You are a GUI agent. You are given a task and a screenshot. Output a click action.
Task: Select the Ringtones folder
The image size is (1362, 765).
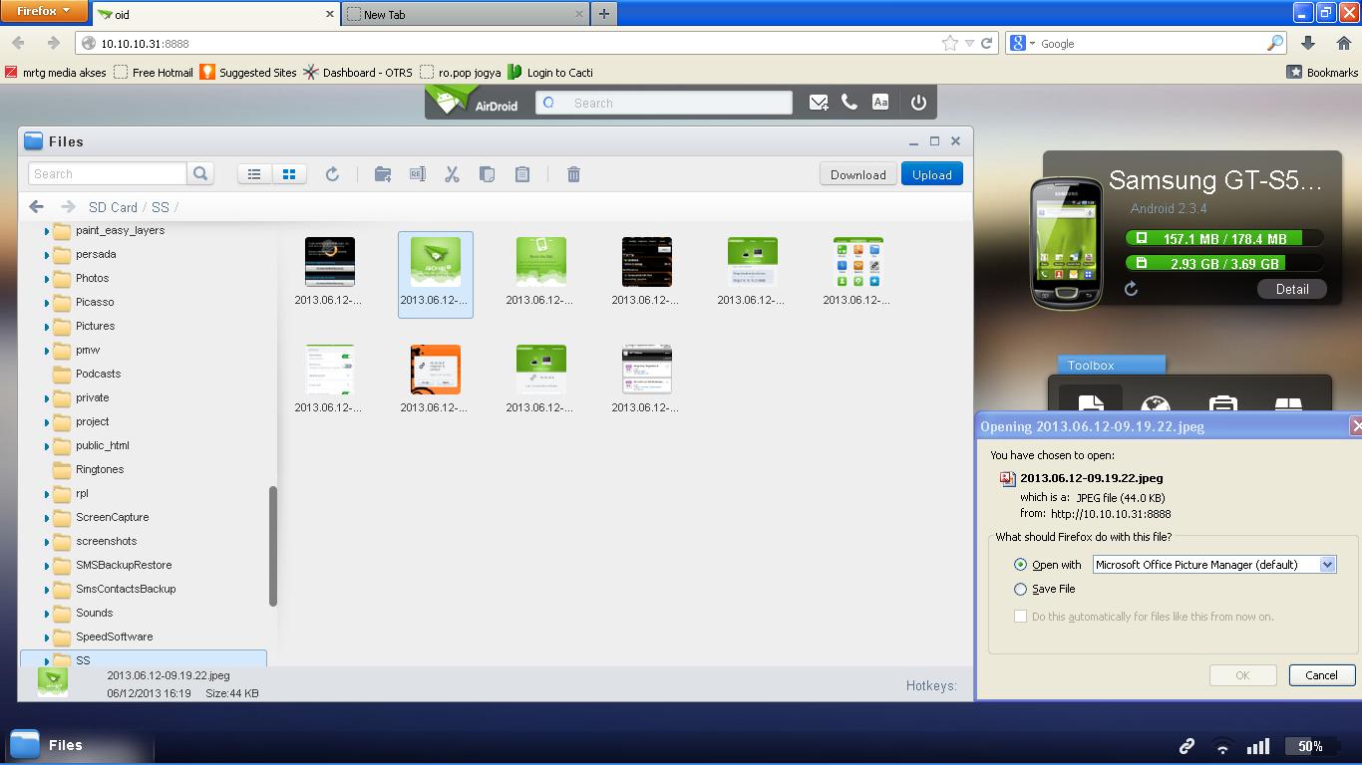pyautogui.click(x=100, y=469)
